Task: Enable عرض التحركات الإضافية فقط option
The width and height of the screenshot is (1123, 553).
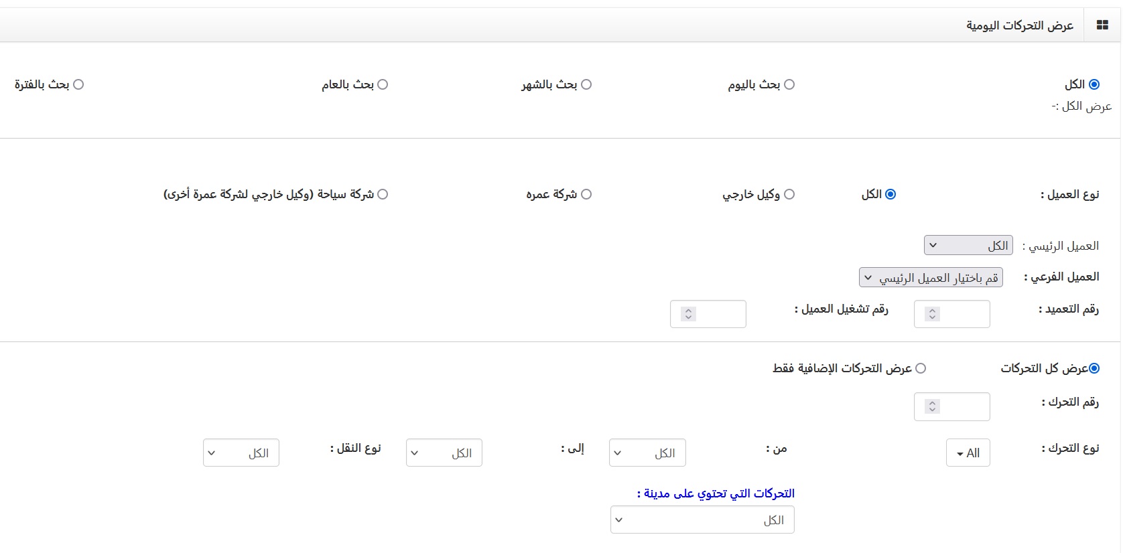Action: [x=921, y=368]
